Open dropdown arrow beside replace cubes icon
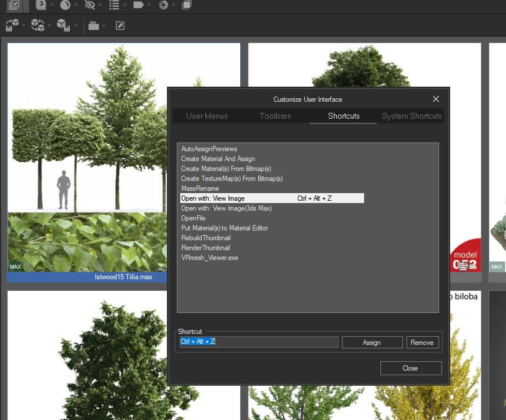 [49, 25]
